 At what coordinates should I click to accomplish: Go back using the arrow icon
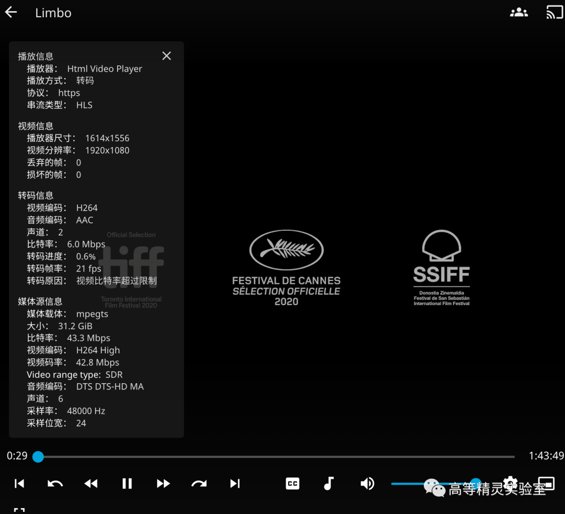pos(11,13)
